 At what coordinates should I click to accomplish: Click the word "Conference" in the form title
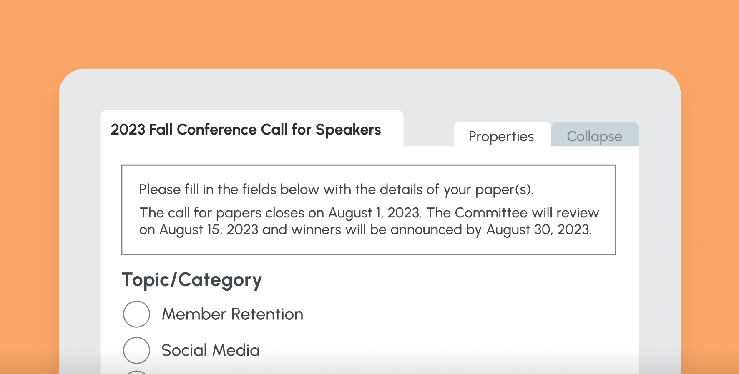pyautogui.click(x=217, y=130)
